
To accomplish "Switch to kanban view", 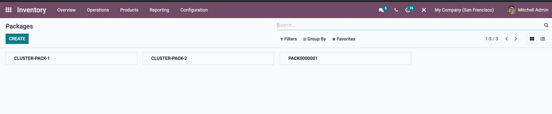I will pyautogui.click(x=532, y=39).
